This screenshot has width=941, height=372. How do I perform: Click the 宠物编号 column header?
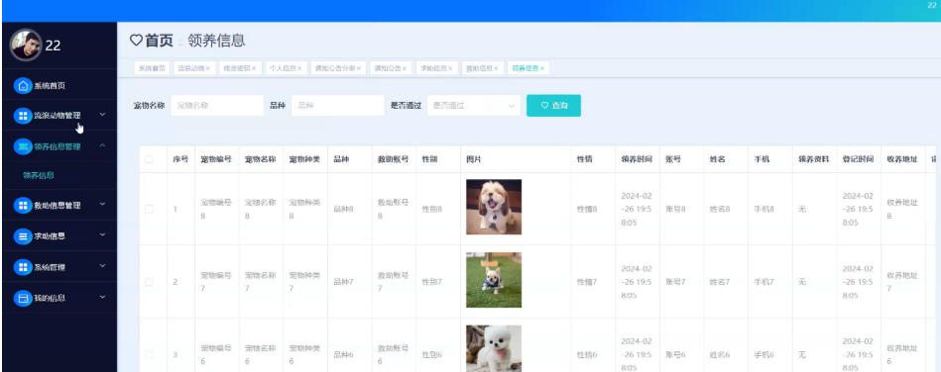coord(216,160)
